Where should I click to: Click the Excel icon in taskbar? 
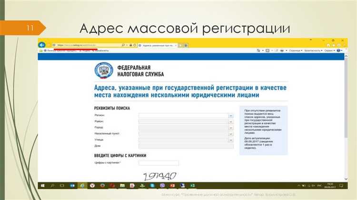click(x=192, y=186)
